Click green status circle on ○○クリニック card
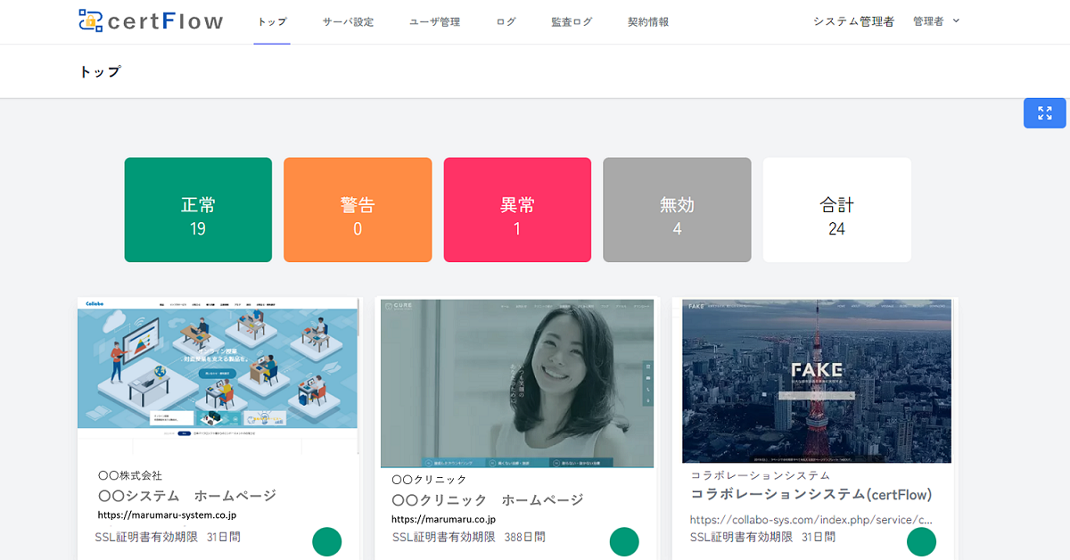1070x560 pixels. [624, 541]
